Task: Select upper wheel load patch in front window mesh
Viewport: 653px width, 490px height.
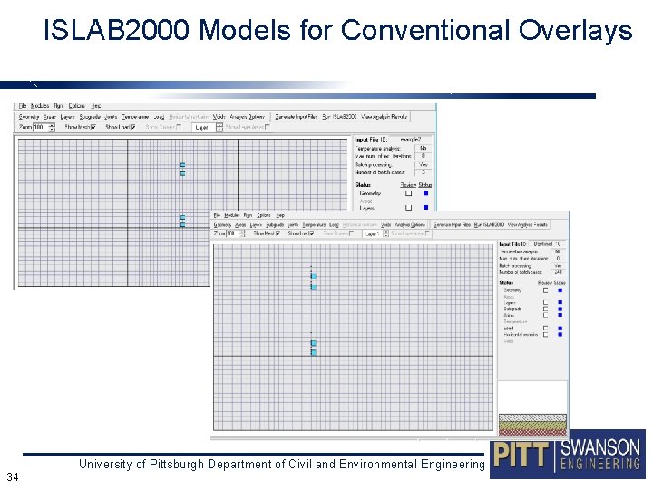Action: (x=314, y=277)
